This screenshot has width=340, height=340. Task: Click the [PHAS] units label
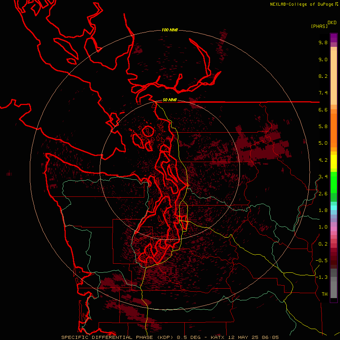click(x=319, y=26)
